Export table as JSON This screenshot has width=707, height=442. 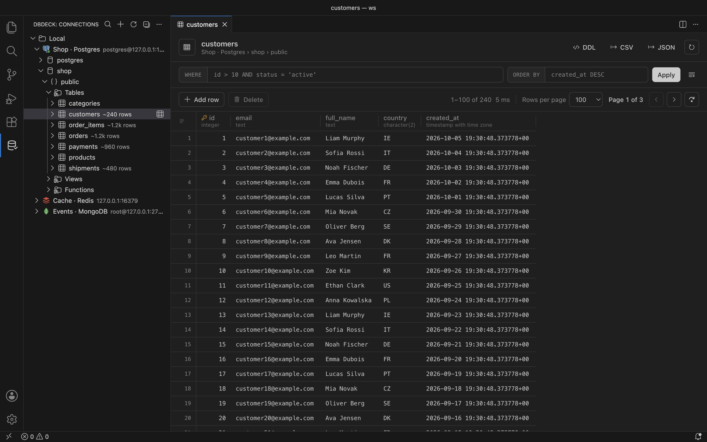tap(662, 47)
